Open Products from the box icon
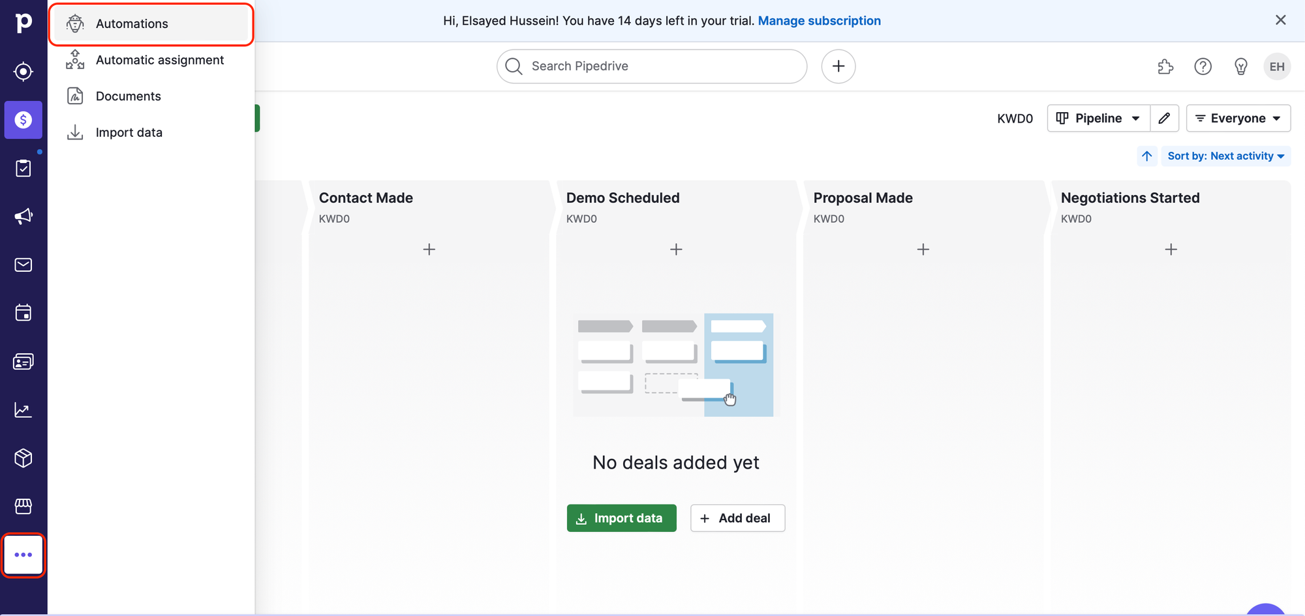The height and width of the screenshot is (616, 1305). [x=23, y=458]
